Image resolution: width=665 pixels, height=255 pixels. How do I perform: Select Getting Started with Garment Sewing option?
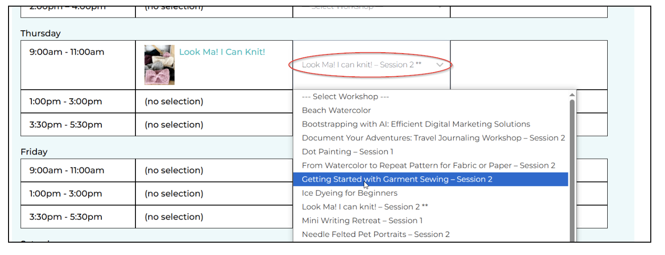click(x=397, y=179)
